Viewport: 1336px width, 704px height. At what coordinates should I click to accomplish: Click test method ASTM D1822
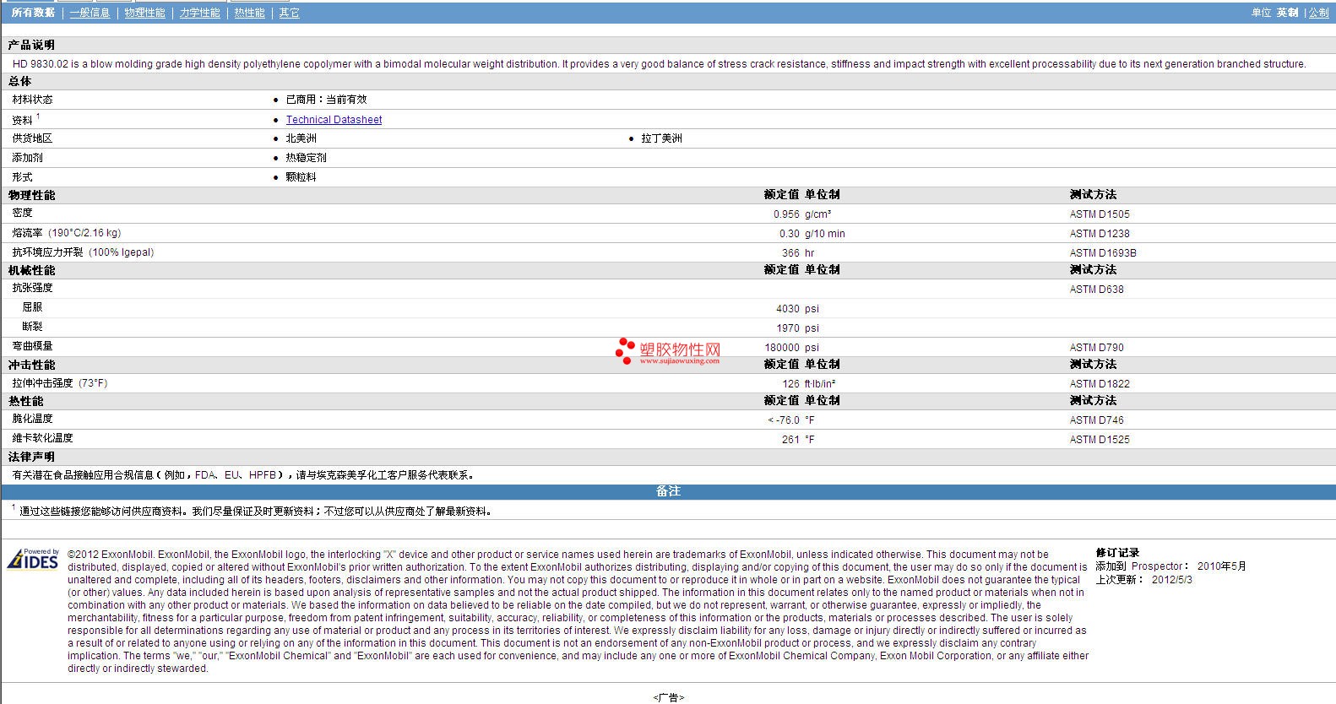[x=1100, y=384]
